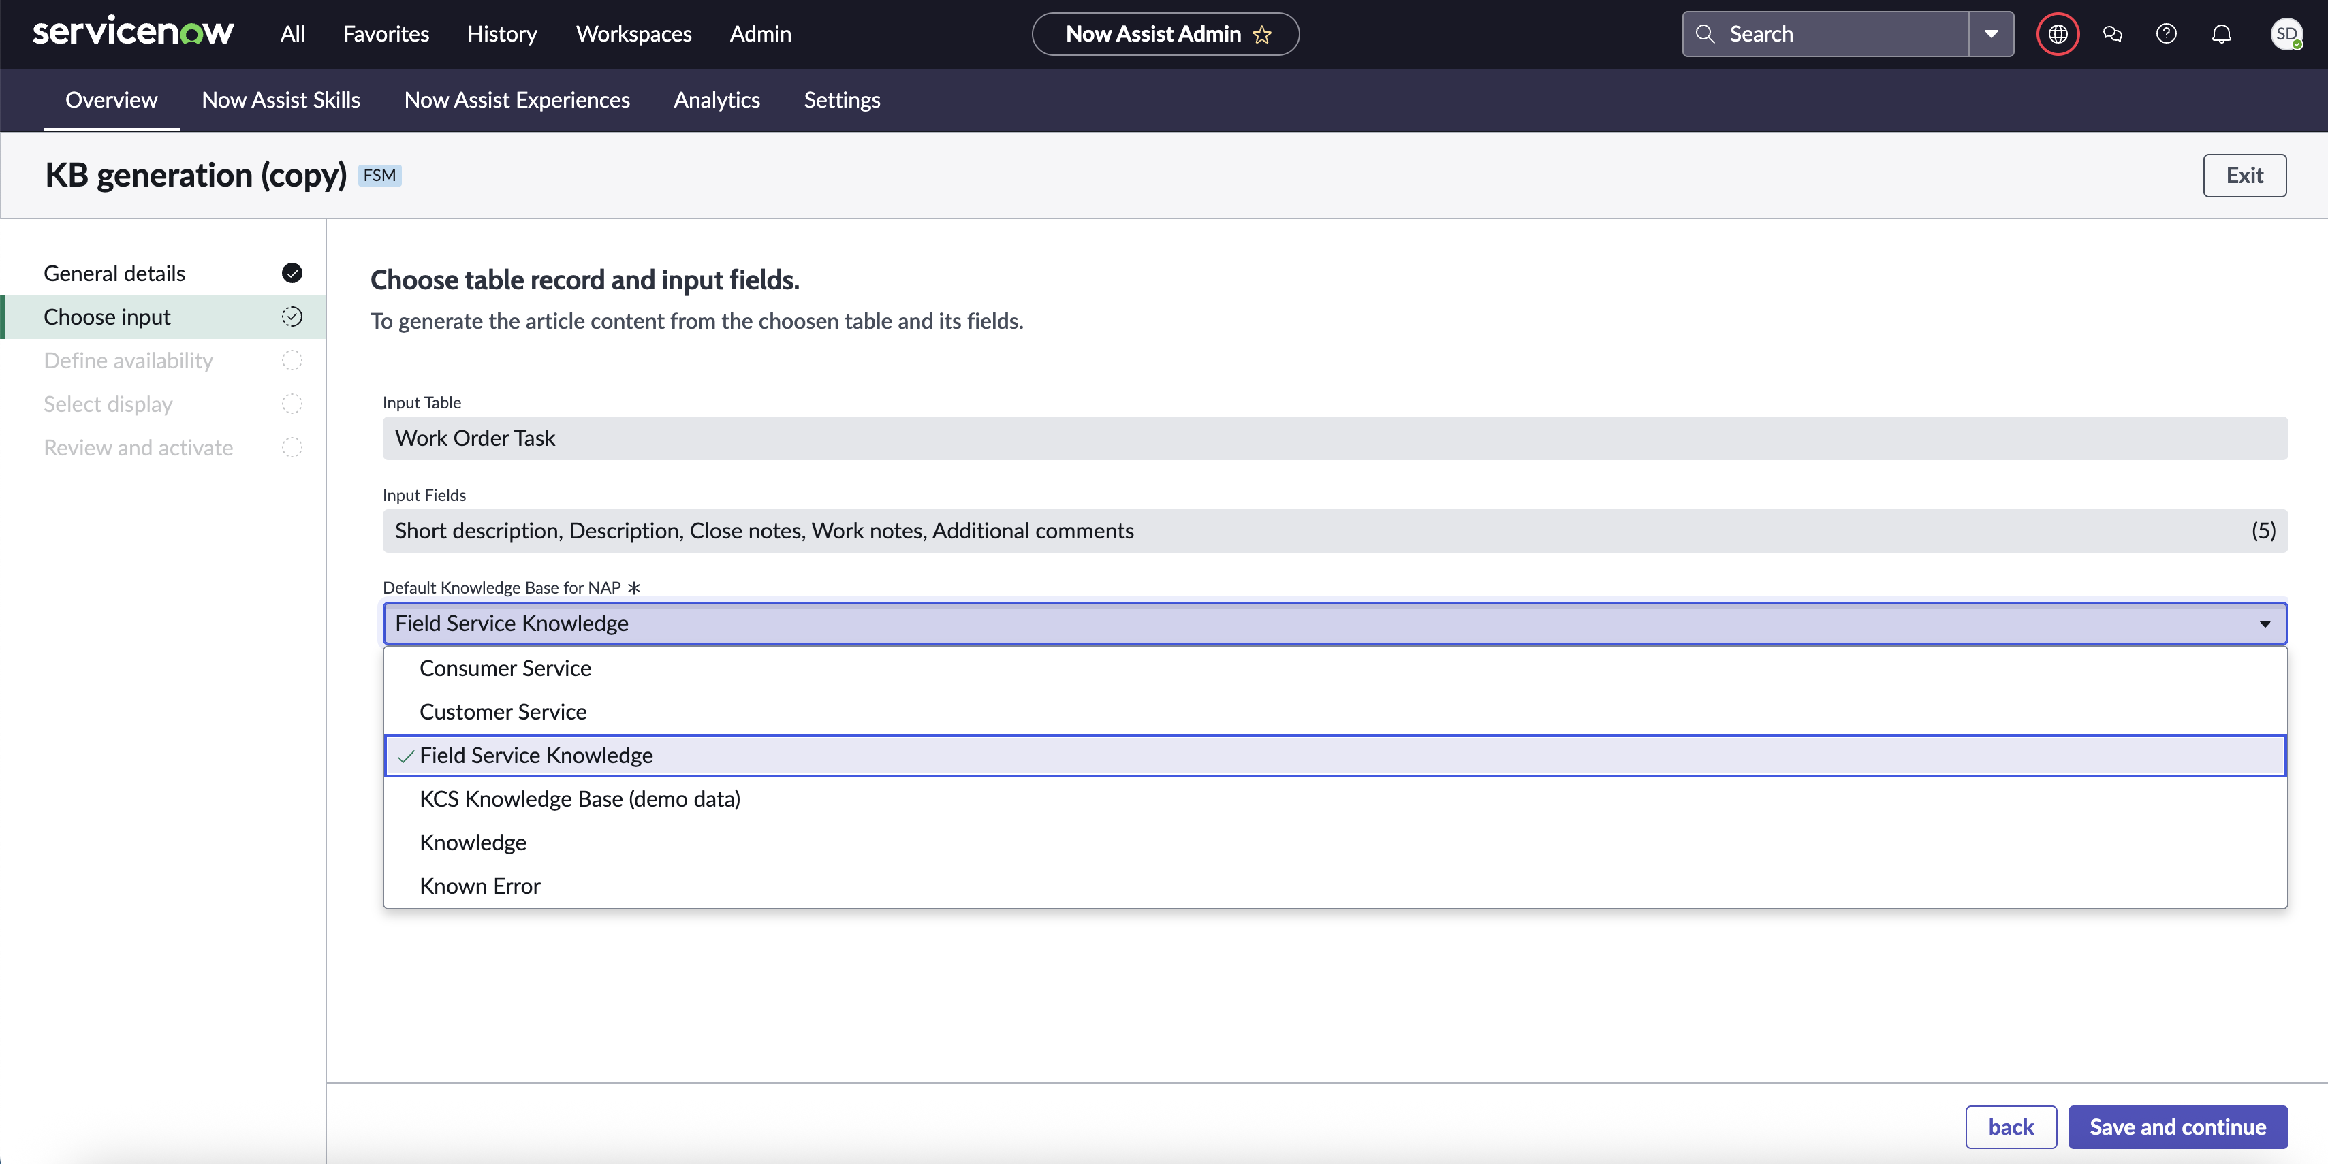Open the Workspaces menu
Screen dimensions: 2328x1164
[x=633, y=34]
